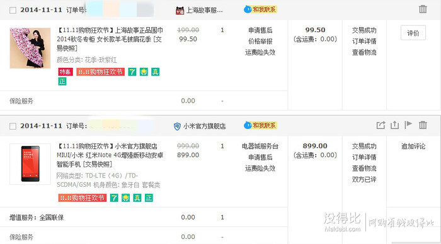The width and height of the screenshot is (441, 244).
Task: Select checkbox for the 小米官方旗舰店 order
Action: 13,126
